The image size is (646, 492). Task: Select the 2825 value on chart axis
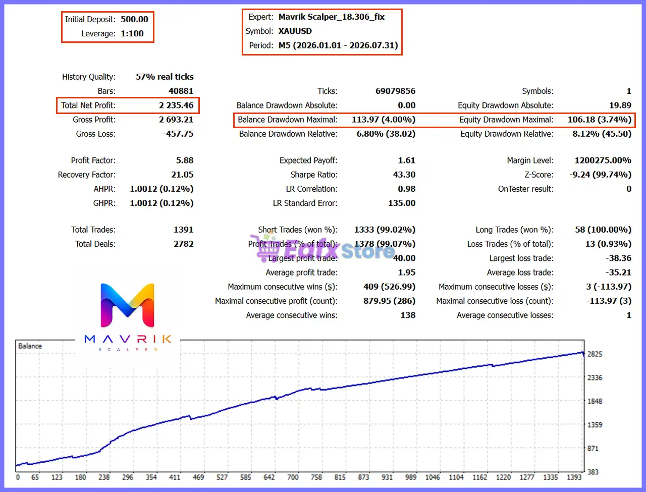(x=595, y=354)
